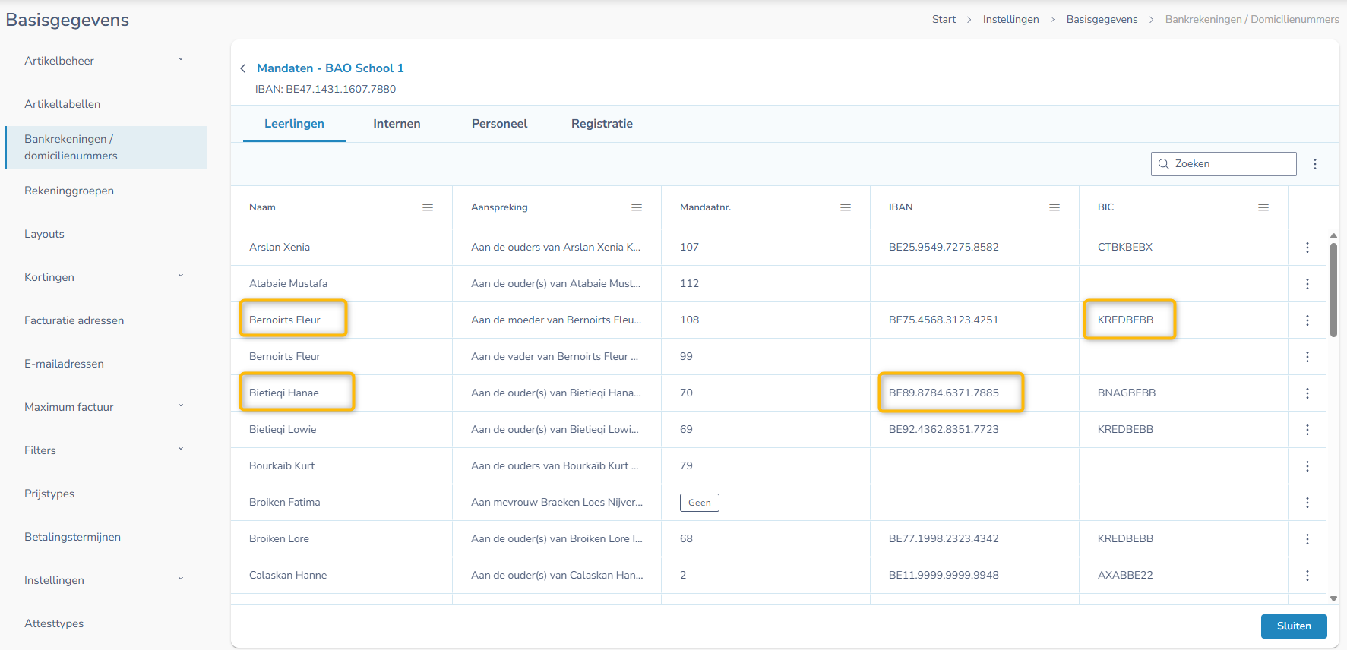Open Prijstypes in the sidebar
Screen dimensions: 1347x650
click(49, 494)
